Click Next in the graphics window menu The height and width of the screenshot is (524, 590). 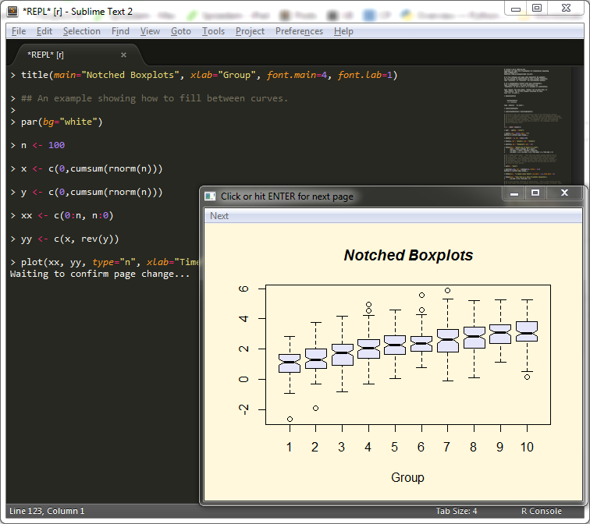coord(219,216)
